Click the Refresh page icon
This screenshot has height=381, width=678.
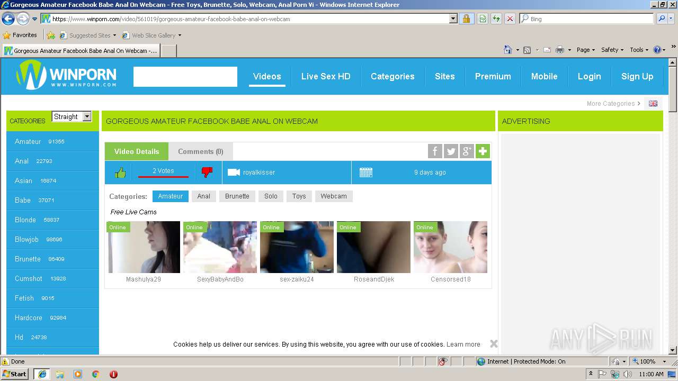coord(496,19)
